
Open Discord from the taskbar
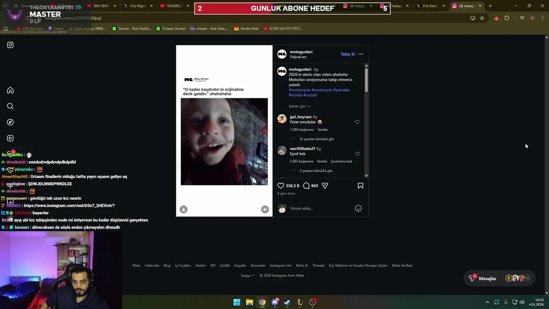(x=275, y=302)
